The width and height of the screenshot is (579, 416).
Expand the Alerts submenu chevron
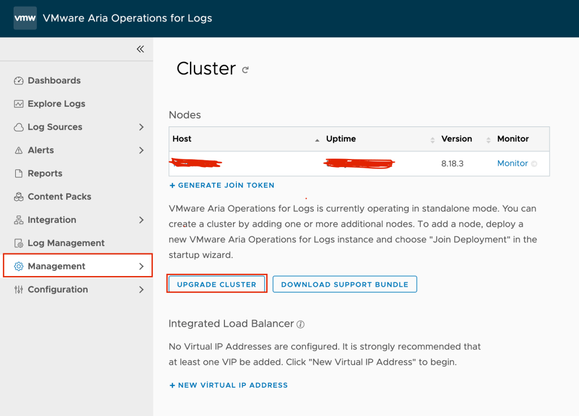pos(141,150)
